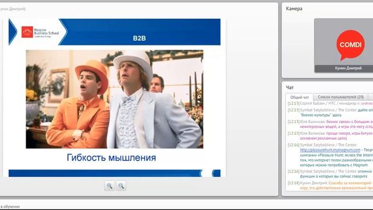
Task: Click the Dumb and Dumber slide image
Action: 114,99
